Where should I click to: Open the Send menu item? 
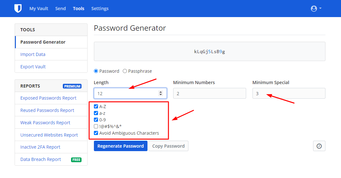61,9
